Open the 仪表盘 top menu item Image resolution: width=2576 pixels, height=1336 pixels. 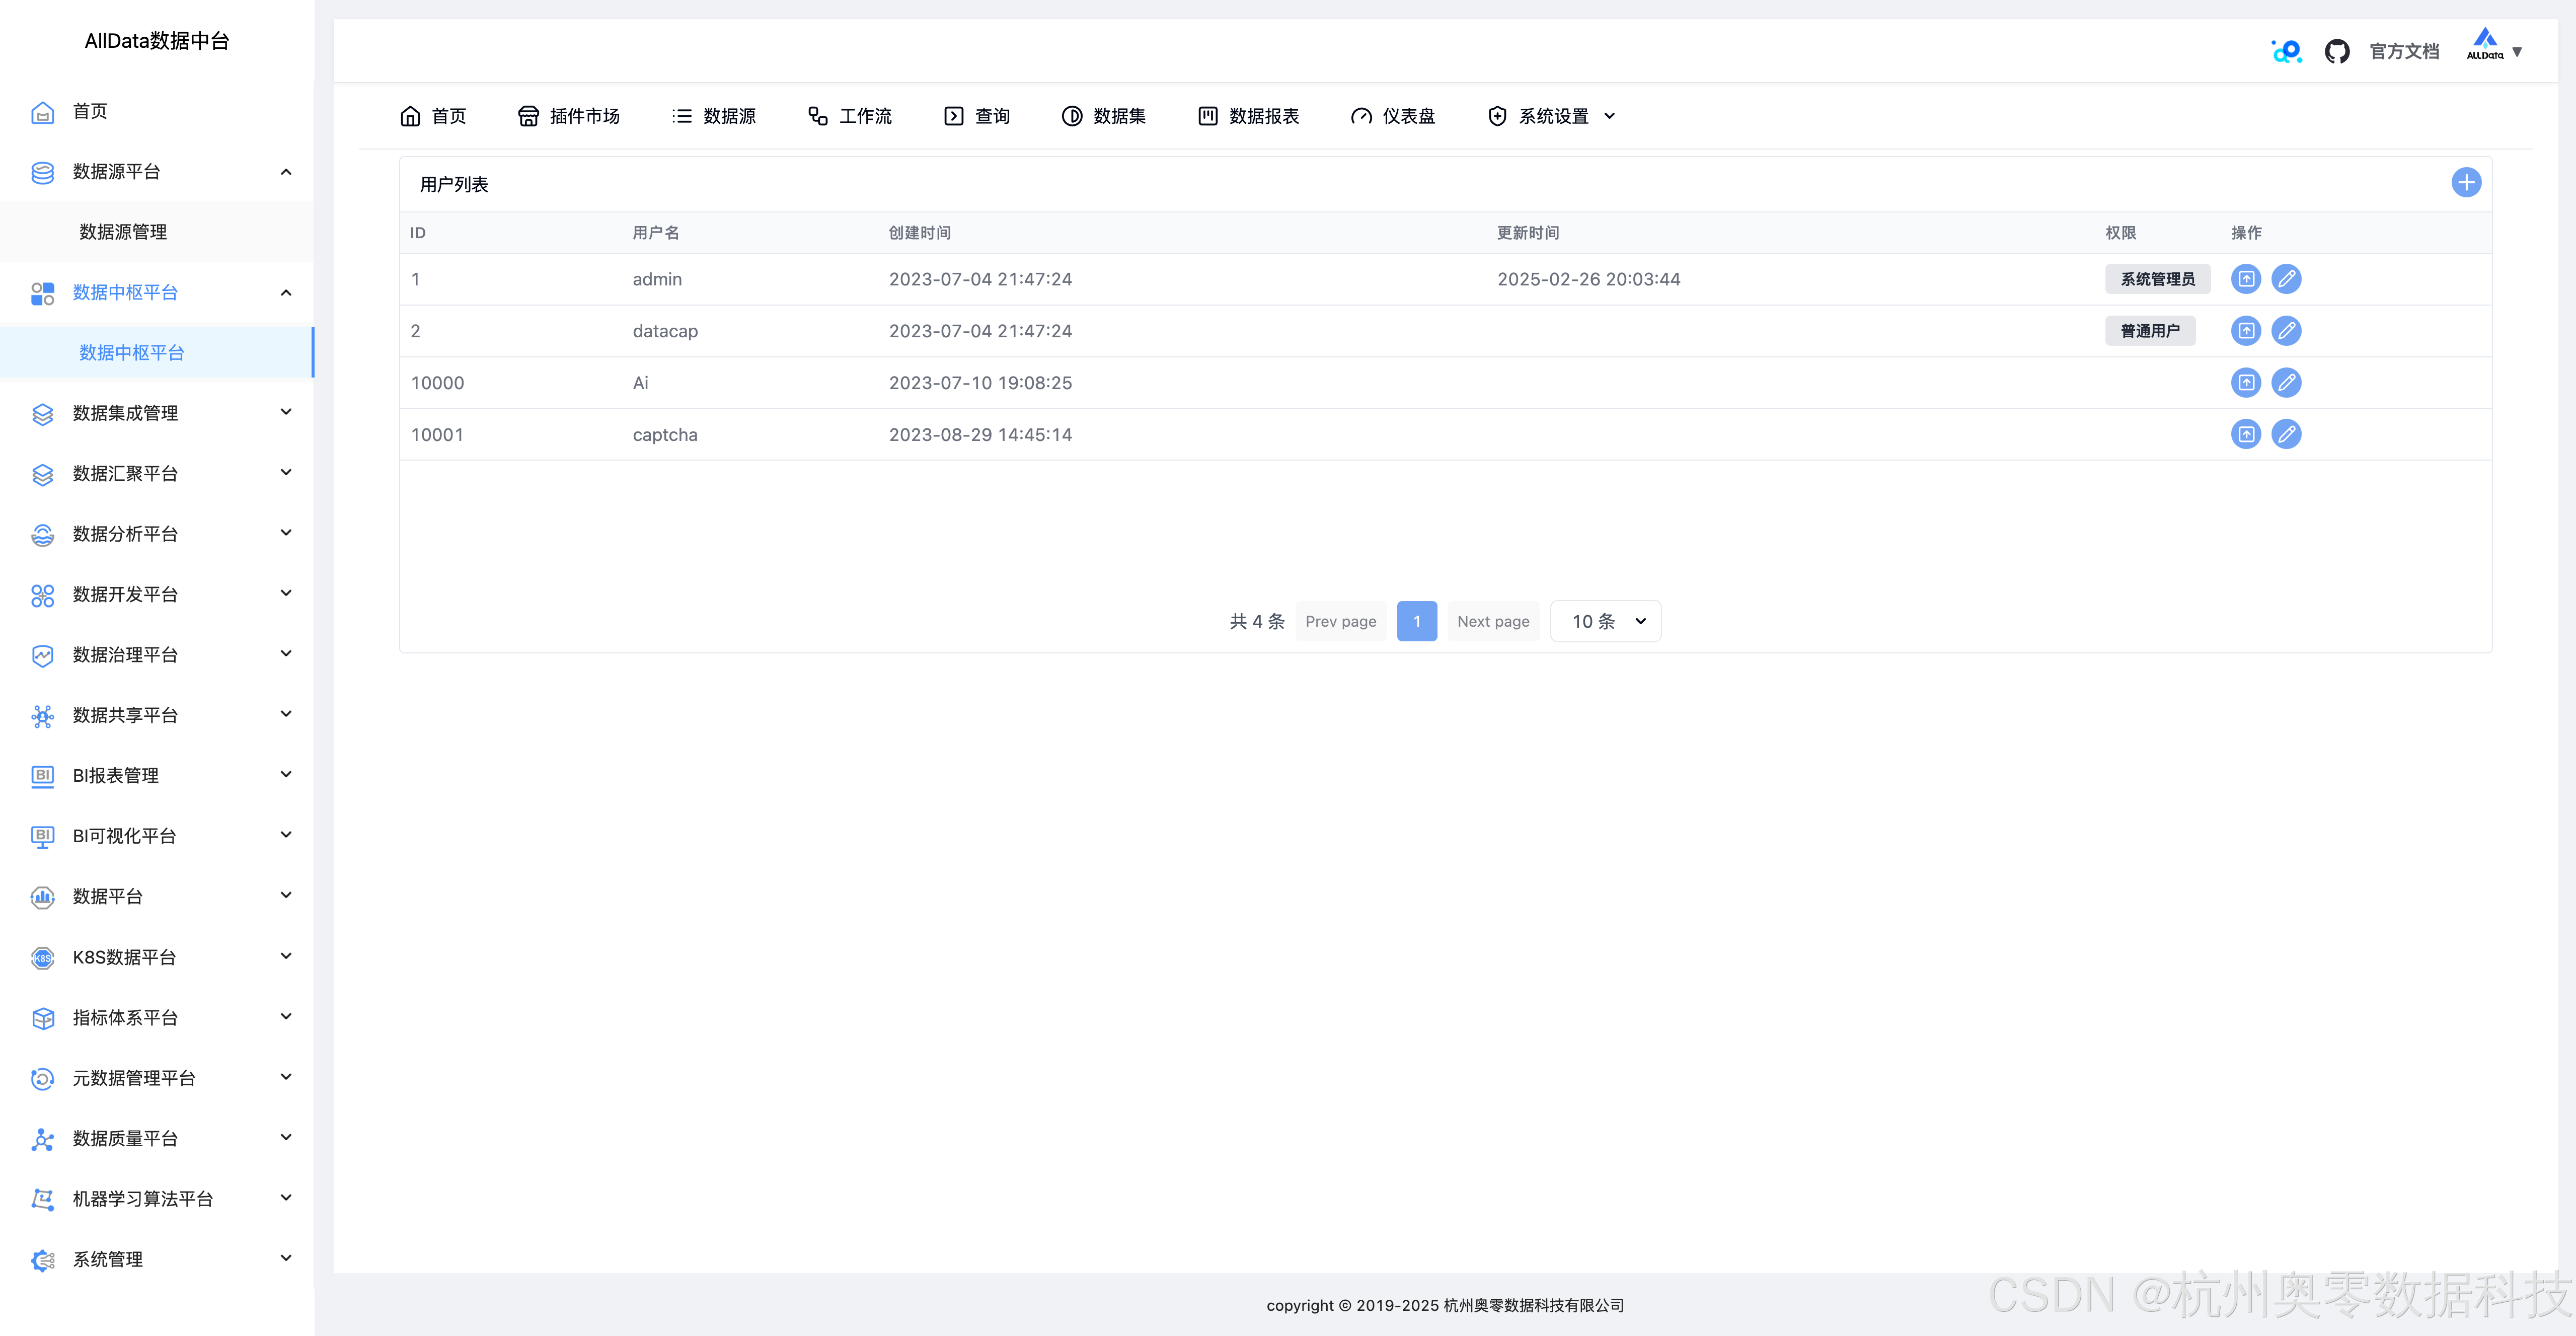click(x=1393, y=116)
